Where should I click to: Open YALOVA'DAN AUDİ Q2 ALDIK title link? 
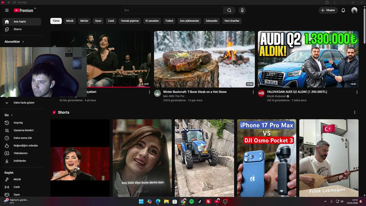tap(297, 92)
